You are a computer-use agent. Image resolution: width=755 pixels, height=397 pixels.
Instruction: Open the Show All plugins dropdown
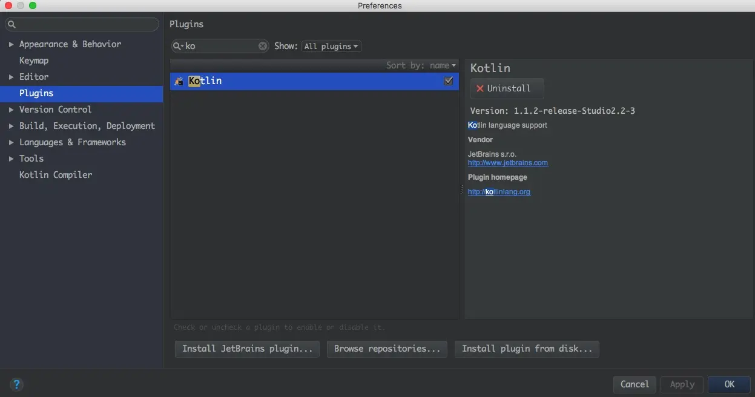click(331, 46)
